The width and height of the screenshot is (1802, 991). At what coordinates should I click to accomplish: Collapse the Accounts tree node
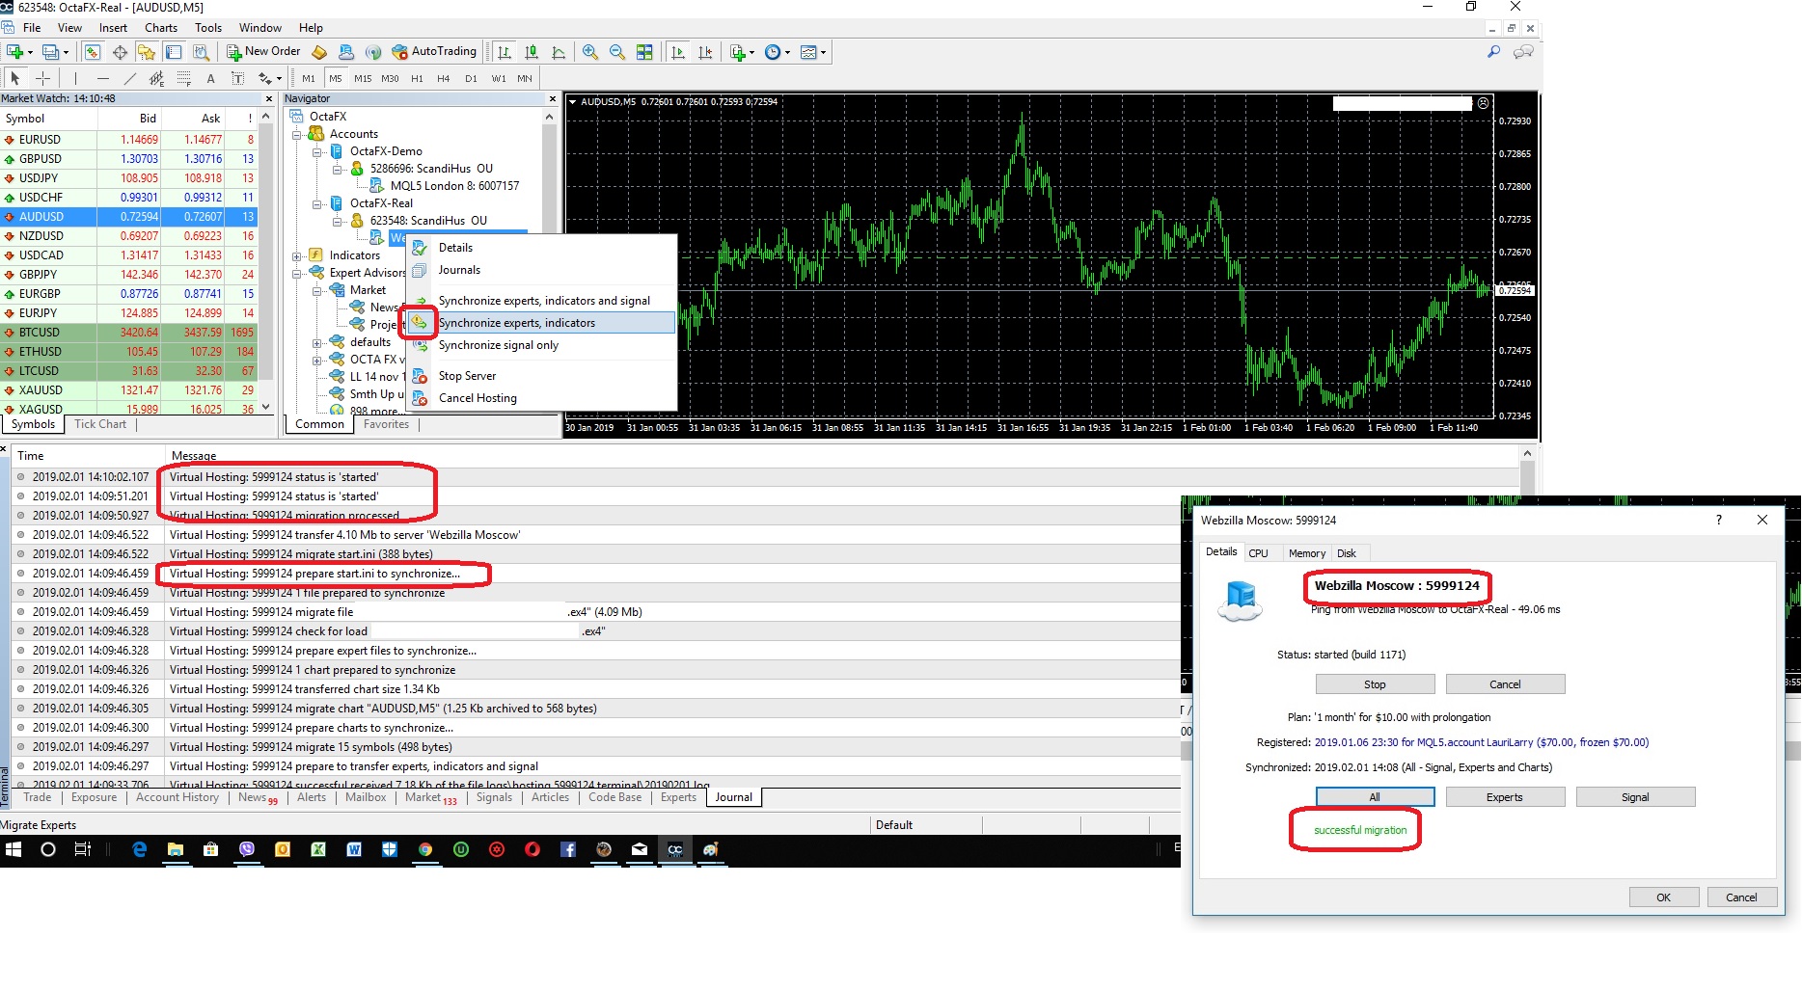pos(297,134)
